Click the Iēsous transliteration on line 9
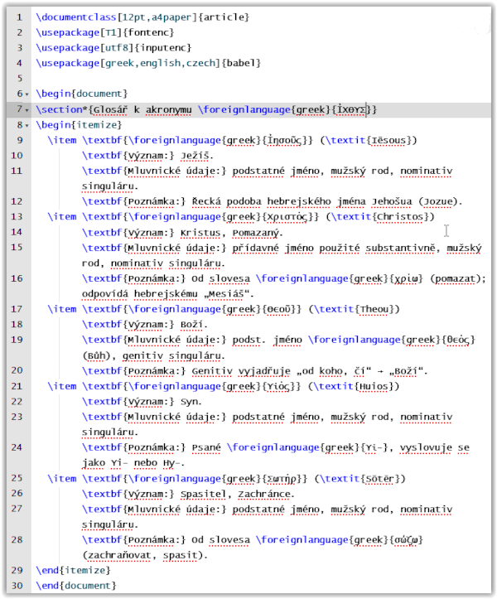 [389, 141]
